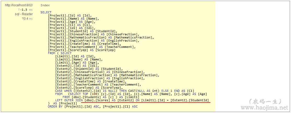
Task: Click the sql - Reader label
Action: (x=24, y=14)
